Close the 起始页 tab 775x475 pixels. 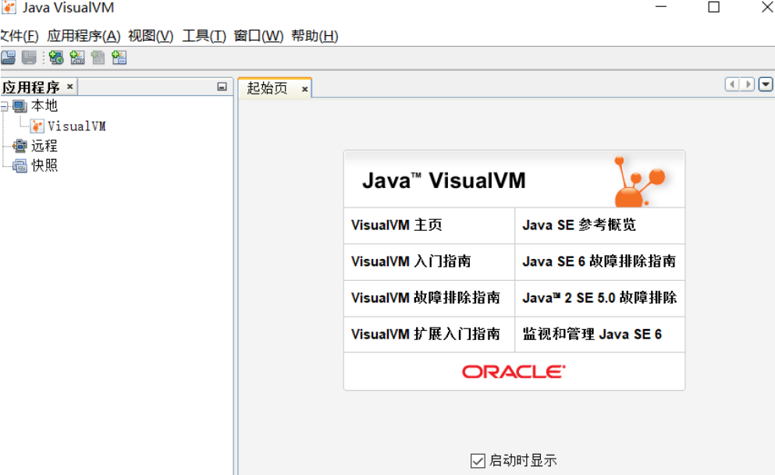pos(305,89)
